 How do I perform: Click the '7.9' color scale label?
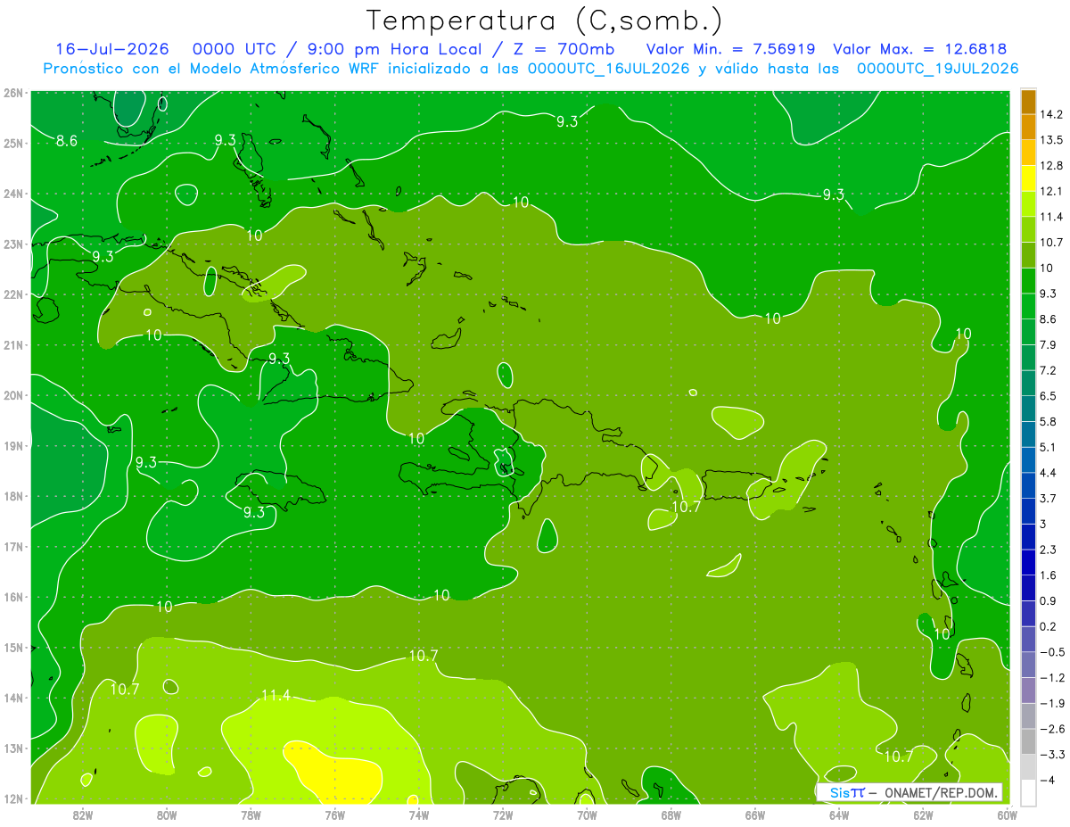[x=1049, y=345]
